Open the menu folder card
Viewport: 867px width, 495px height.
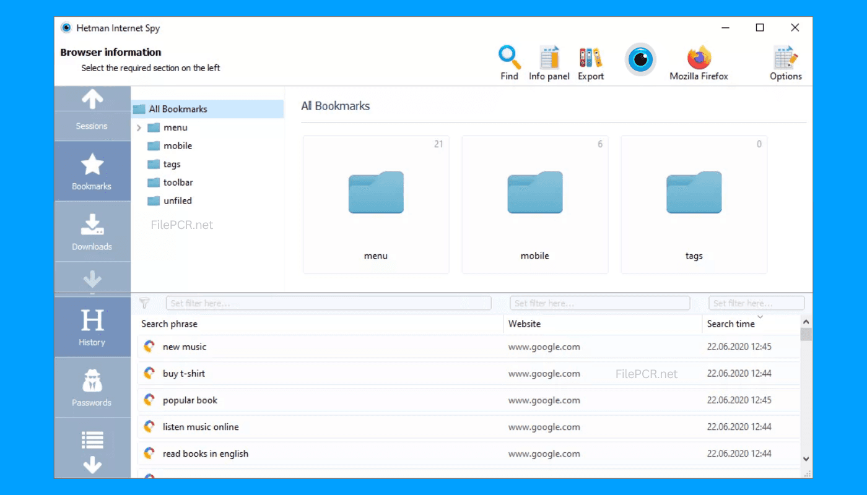[x=376, y=205]
